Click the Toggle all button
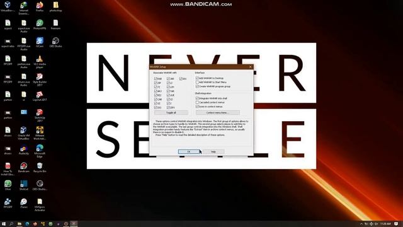403x227 pixels. pyautogui.click(x=171, y=113)
